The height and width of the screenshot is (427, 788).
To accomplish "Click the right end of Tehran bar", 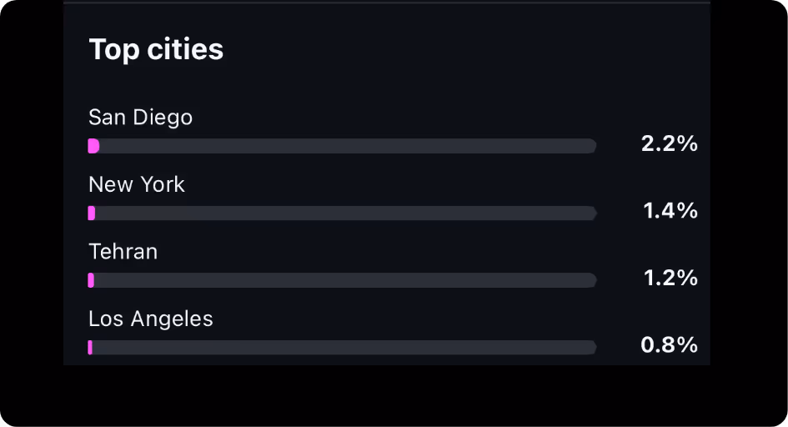I will click(593, 280).
